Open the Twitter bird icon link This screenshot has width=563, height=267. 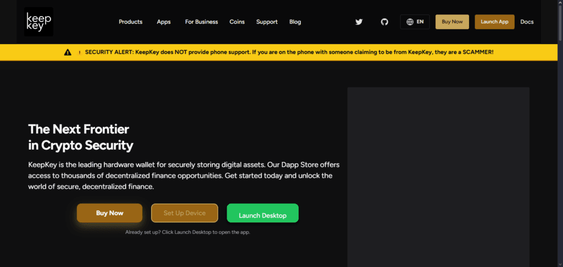click(359, 22)
